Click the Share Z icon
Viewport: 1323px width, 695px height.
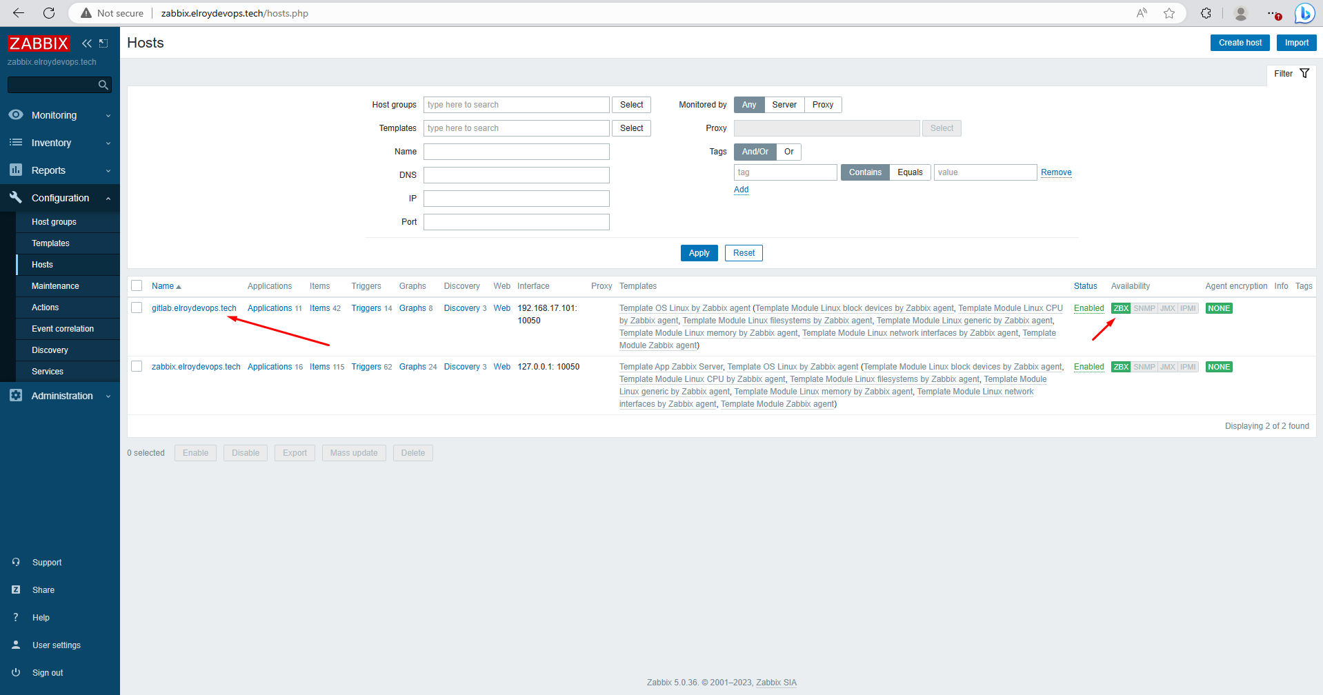16,590
